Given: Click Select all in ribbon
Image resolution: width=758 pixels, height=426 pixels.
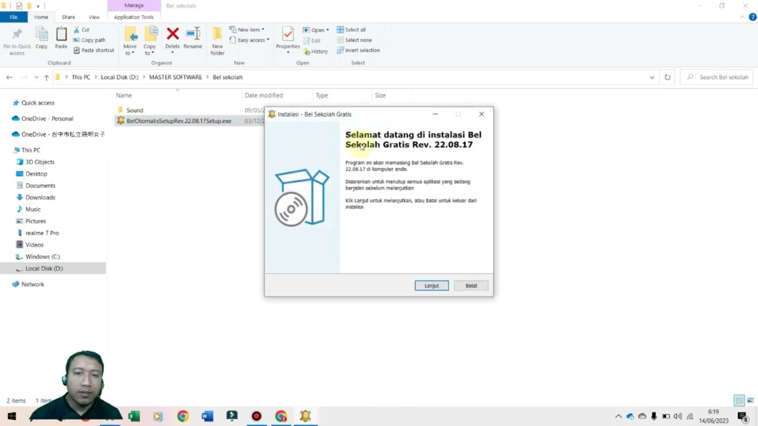Looking at the screenshot, I should tap(352, 30).
